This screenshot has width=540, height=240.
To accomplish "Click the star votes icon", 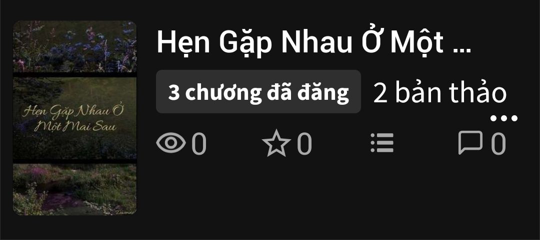I will click(x=276, y=143).
